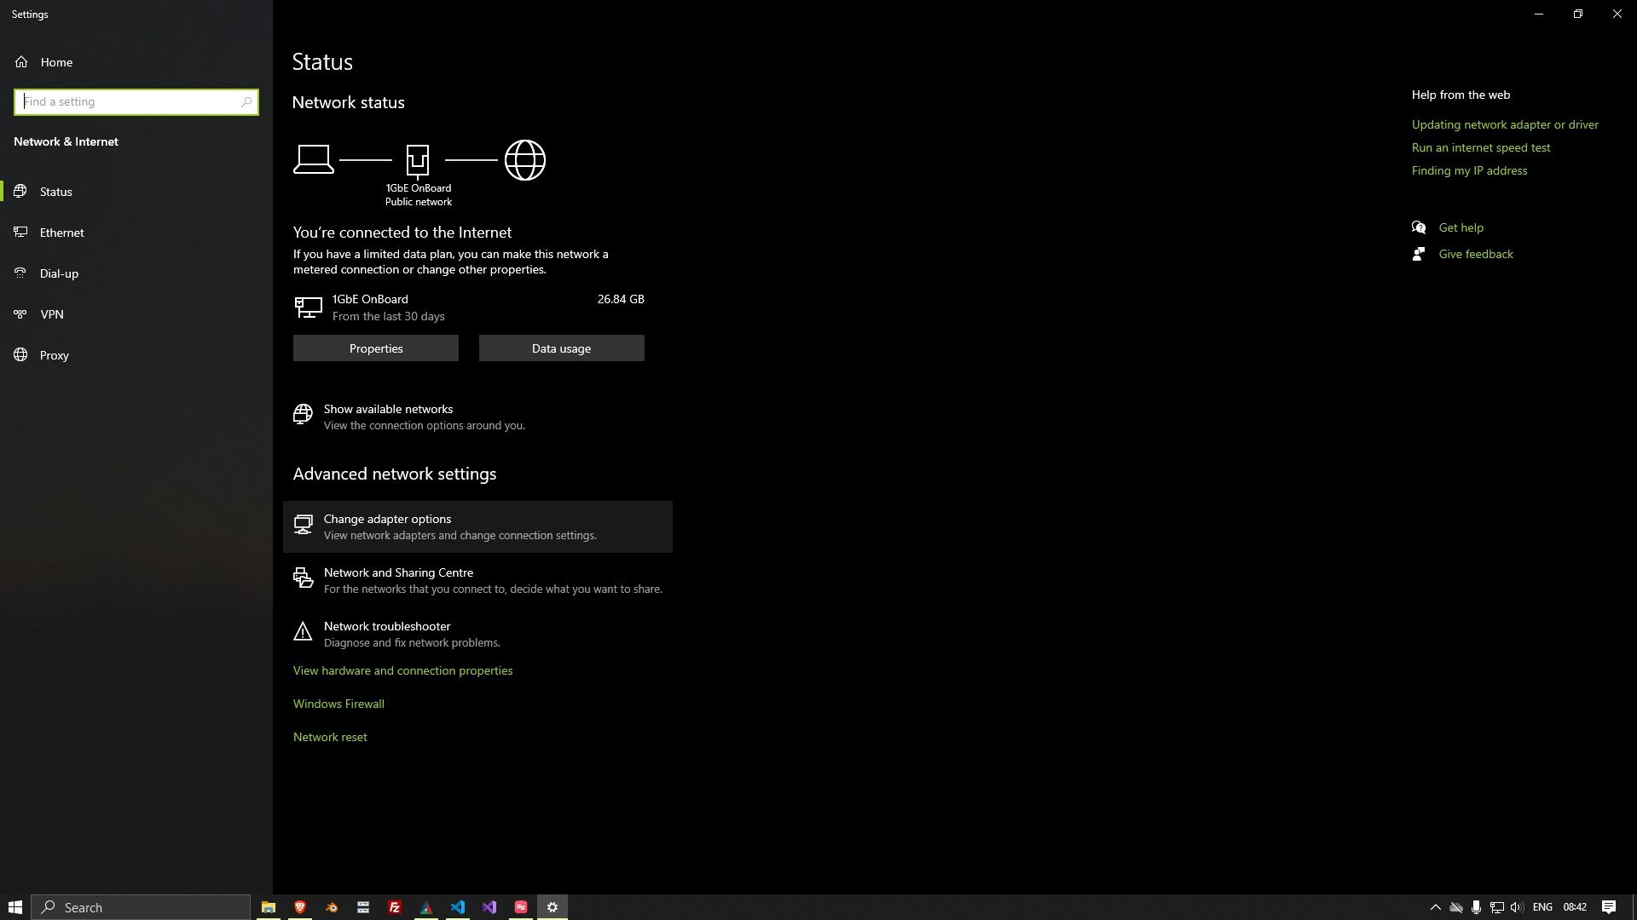
Task: Open Run an internet speed test link
Action: click(1481, 148)
